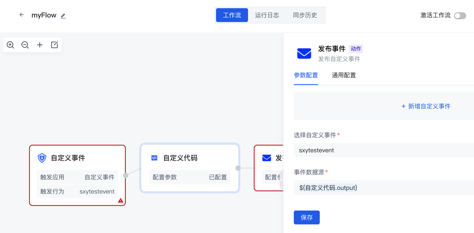Switch to the 同步历史 tab
This screenshot has height=233, width=474.
pos(304,15)
